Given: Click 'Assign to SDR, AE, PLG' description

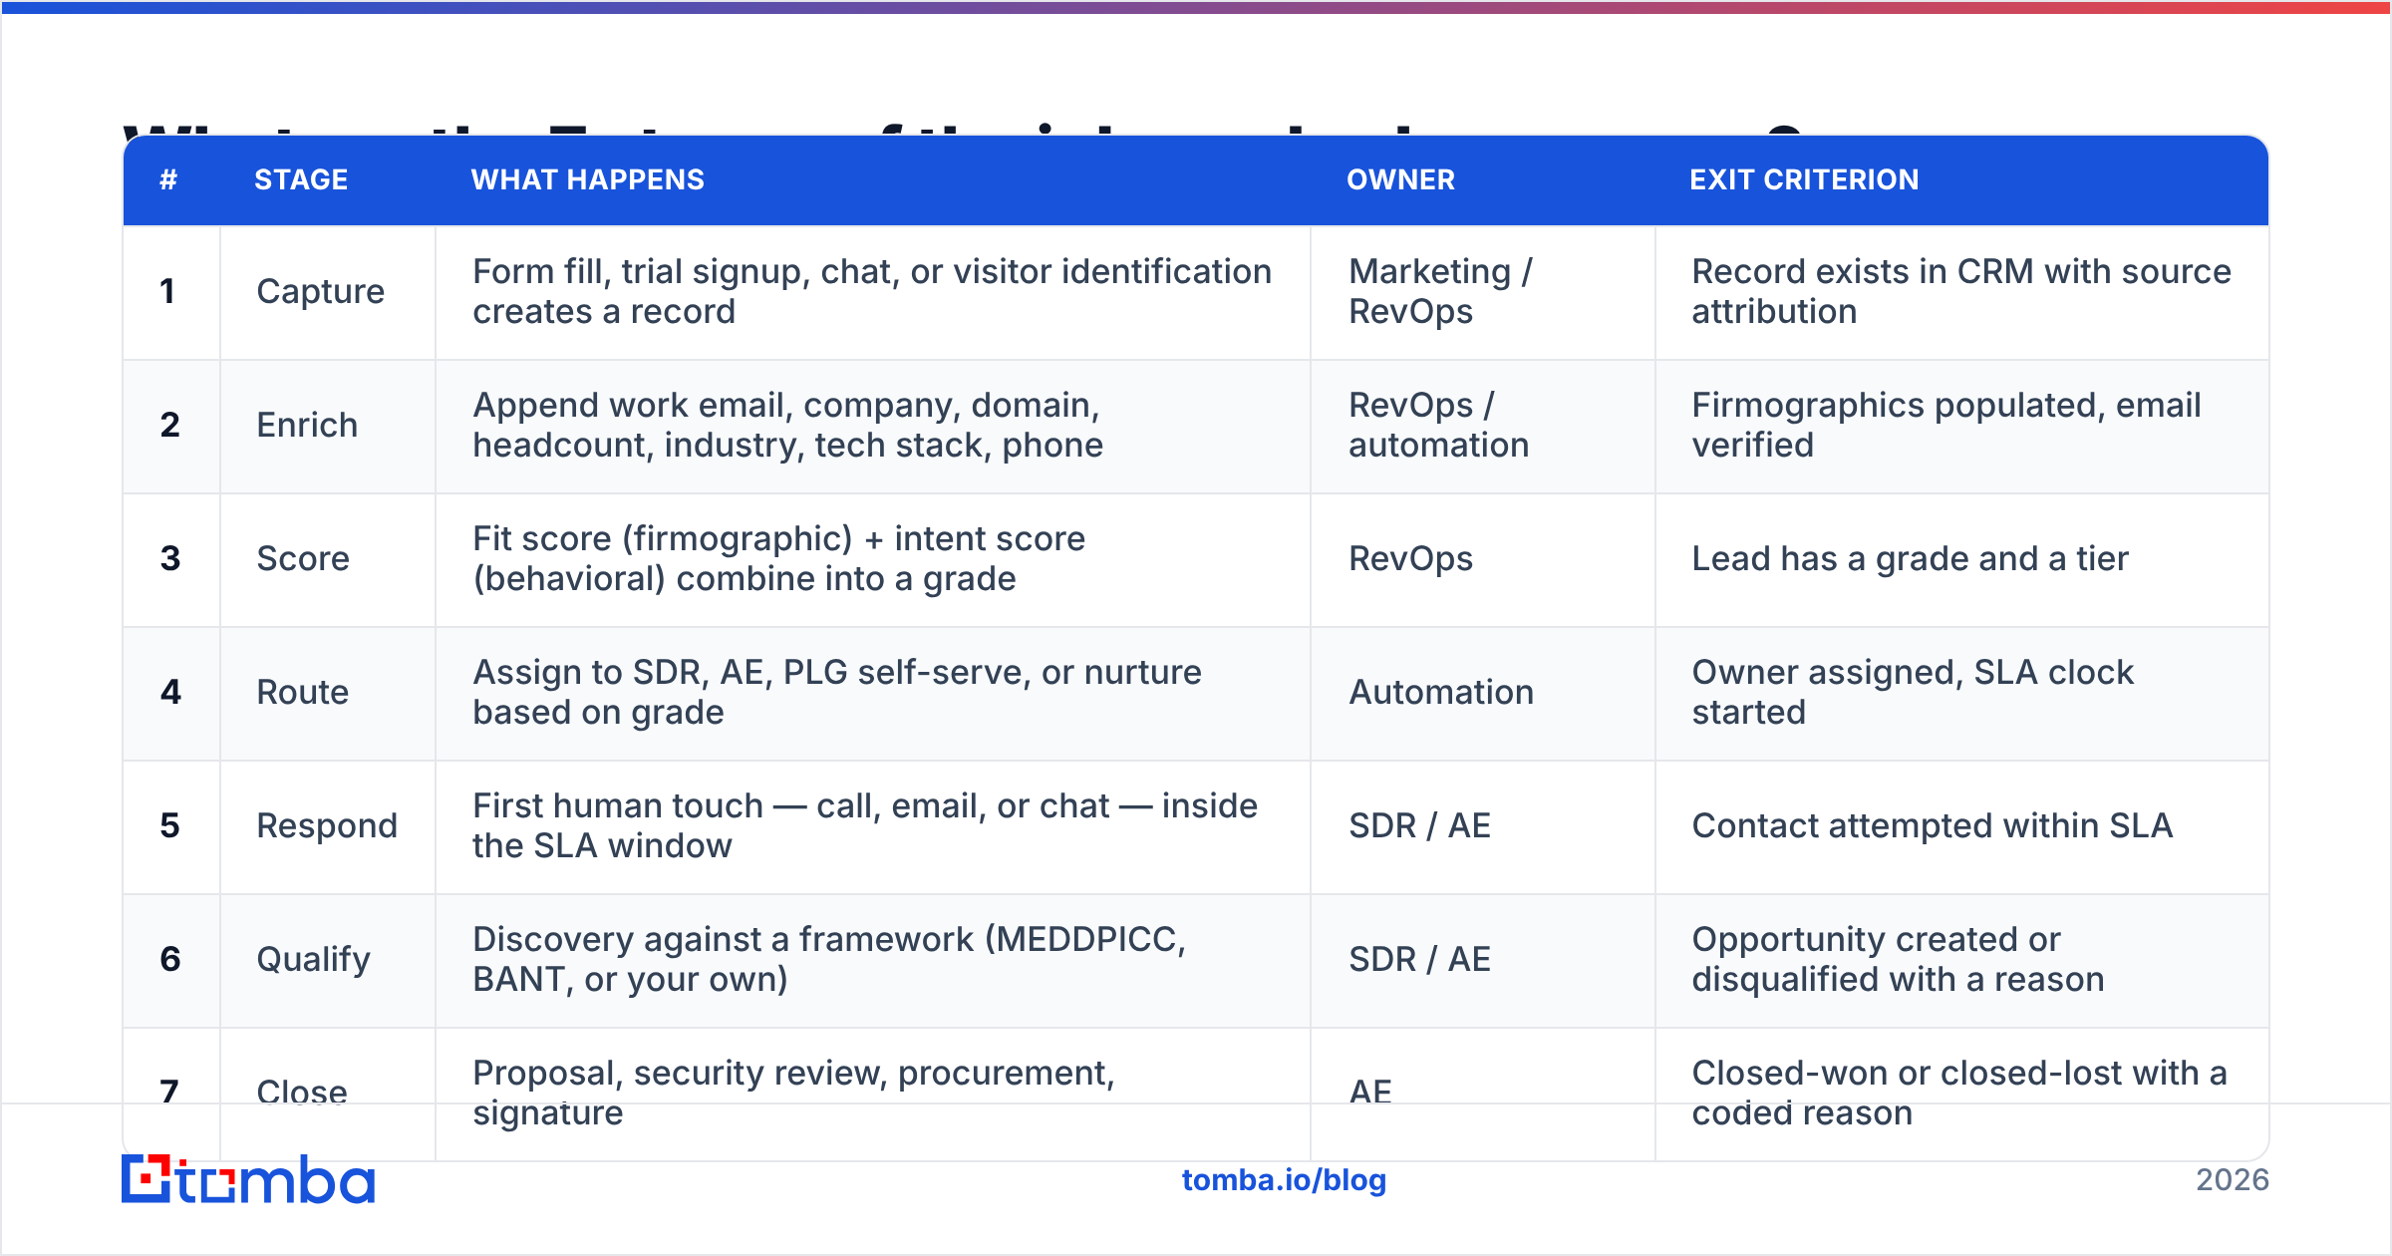Looking at the screenshot, I should (x=873, y=693).
